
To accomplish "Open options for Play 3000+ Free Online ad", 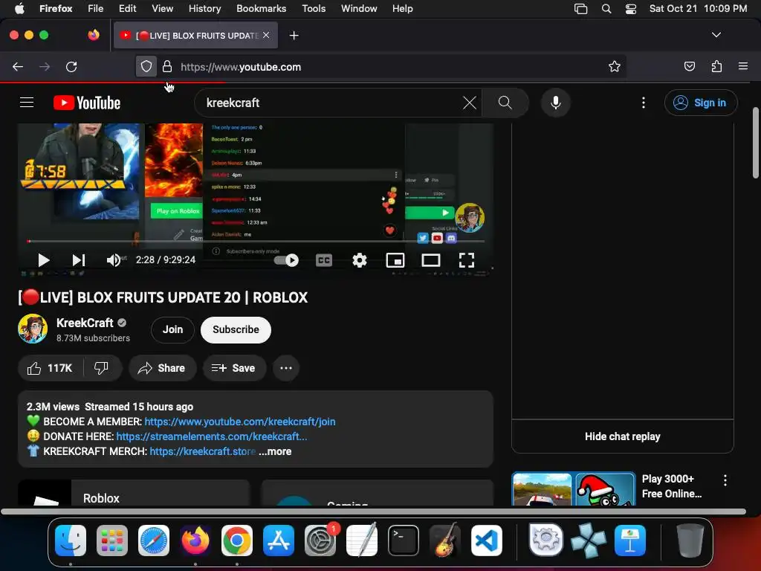I will point(725,480).
